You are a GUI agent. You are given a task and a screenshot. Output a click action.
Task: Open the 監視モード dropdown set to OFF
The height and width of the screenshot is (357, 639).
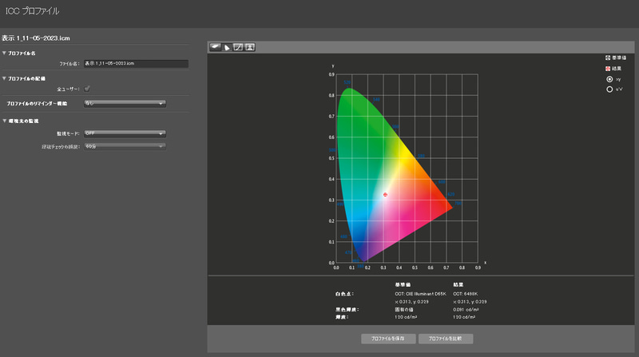(125, 133)
